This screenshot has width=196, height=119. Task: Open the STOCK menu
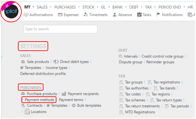pyautogui.click(x=88, y=7)
